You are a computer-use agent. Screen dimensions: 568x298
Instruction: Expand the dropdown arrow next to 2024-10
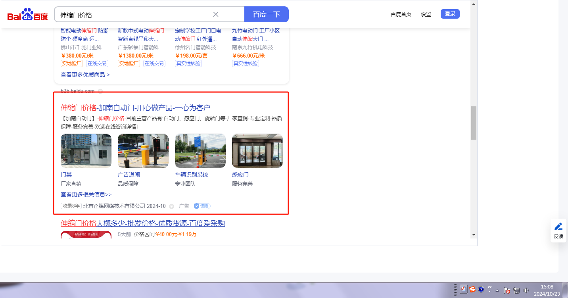click(171, 206)
